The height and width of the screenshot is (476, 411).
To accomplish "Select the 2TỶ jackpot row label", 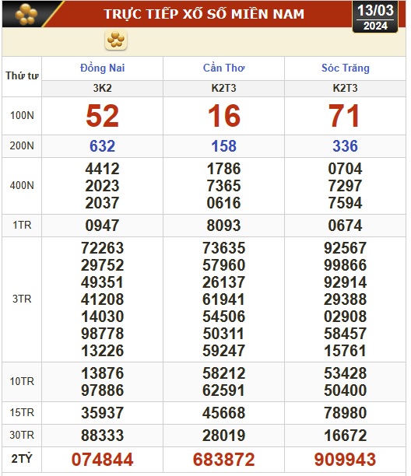I will pyautogui.click(x=22, y=458).
